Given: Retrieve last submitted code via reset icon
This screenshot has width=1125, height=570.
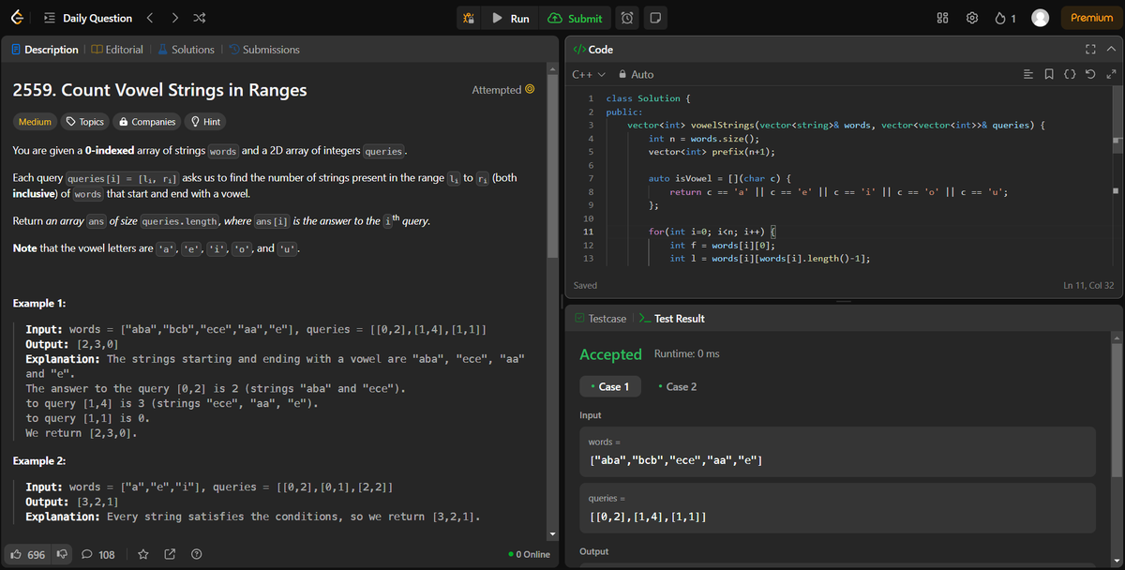Looking at the screenshot, I should point(1088,74).
